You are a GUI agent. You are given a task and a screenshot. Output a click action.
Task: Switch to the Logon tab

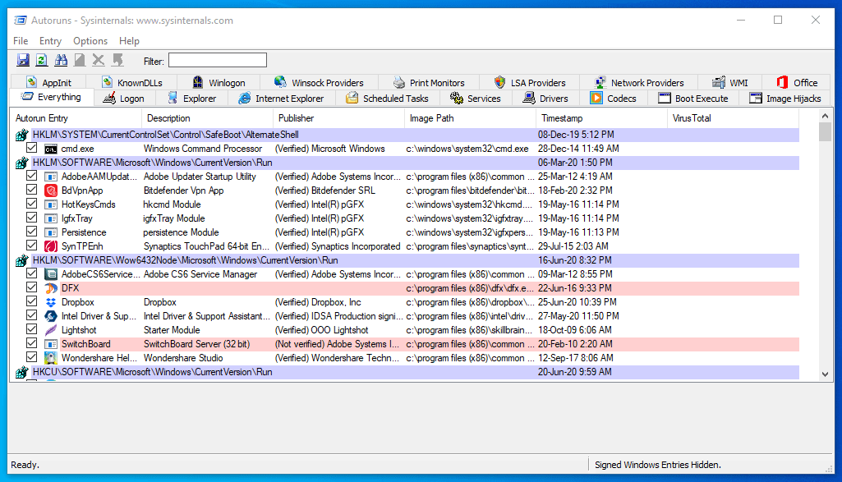124,99
